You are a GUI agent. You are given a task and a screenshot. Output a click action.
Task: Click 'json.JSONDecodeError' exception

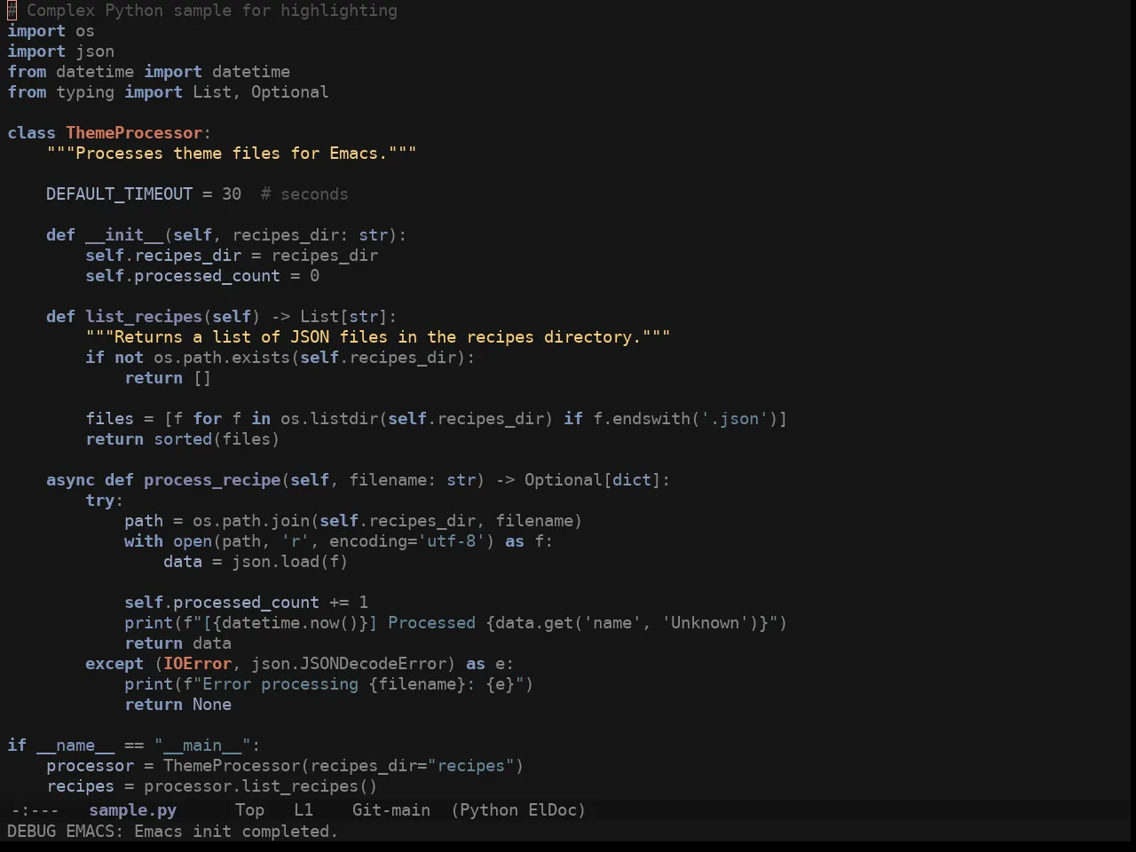[x=349, y=664]
